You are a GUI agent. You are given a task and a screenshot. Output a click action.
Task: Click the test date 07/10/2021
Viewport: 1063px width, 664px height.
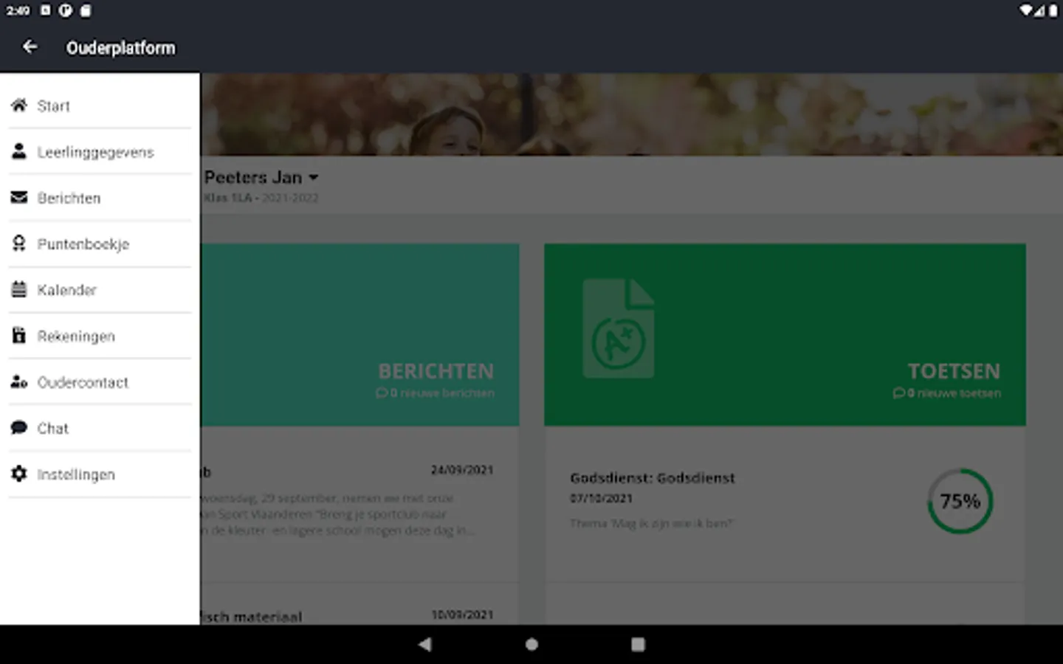click(601, 499)
